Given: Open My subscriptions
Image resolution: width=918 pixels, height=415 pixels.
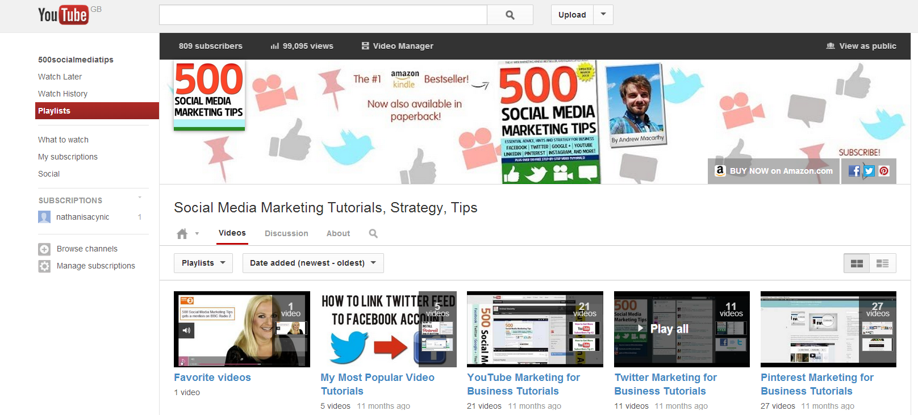Looking at the screenshot, I should [68, 157].
